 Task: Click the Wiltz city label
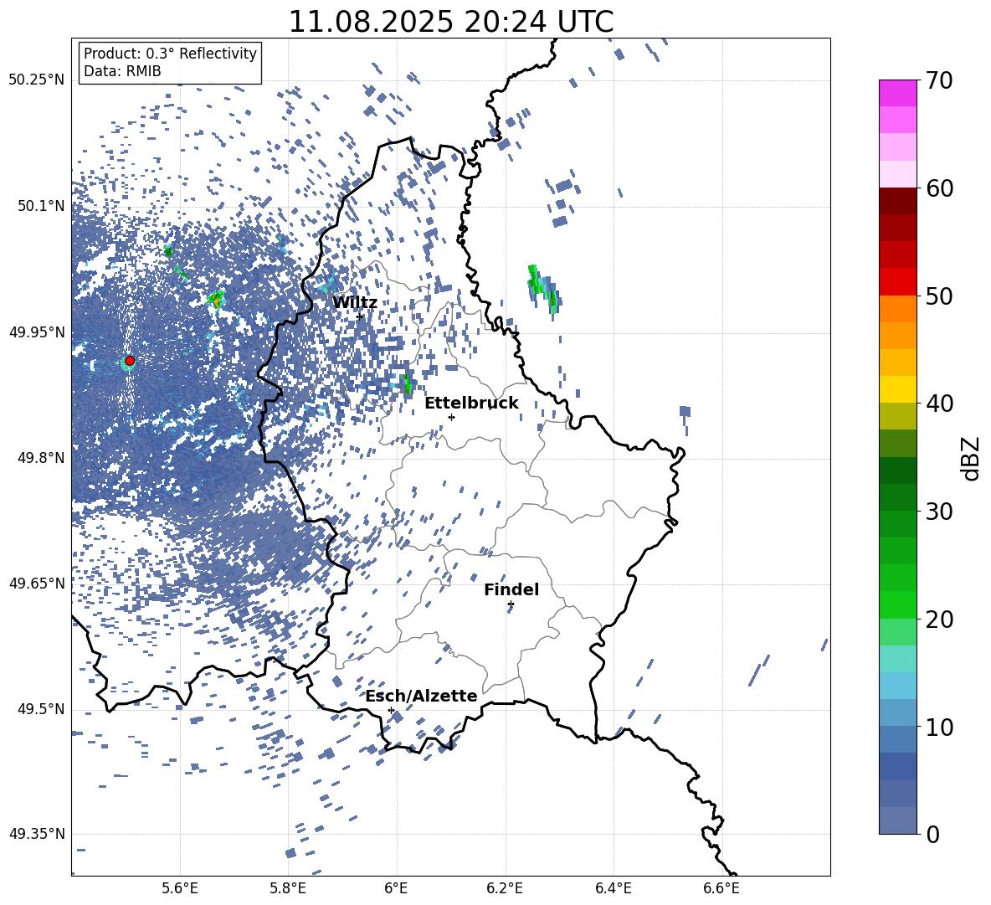coord(355,303)
